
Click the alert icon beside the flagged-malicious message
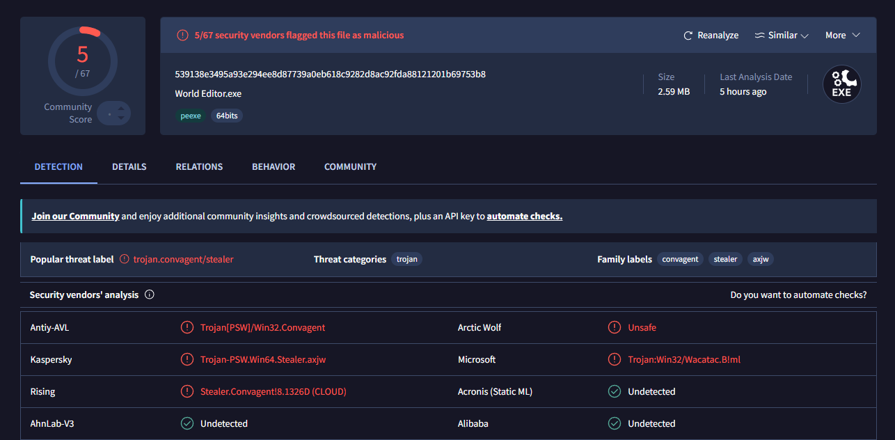(x=182, y=35)
